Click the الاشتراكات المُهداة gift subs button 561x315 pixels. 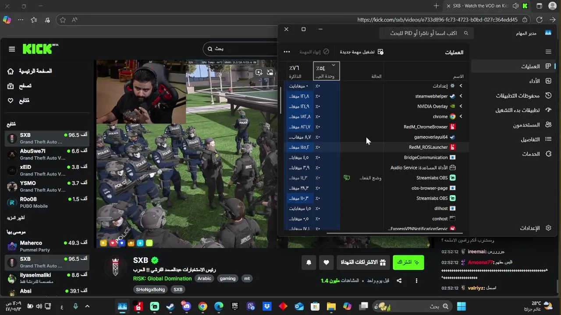[x=364, y=262]
